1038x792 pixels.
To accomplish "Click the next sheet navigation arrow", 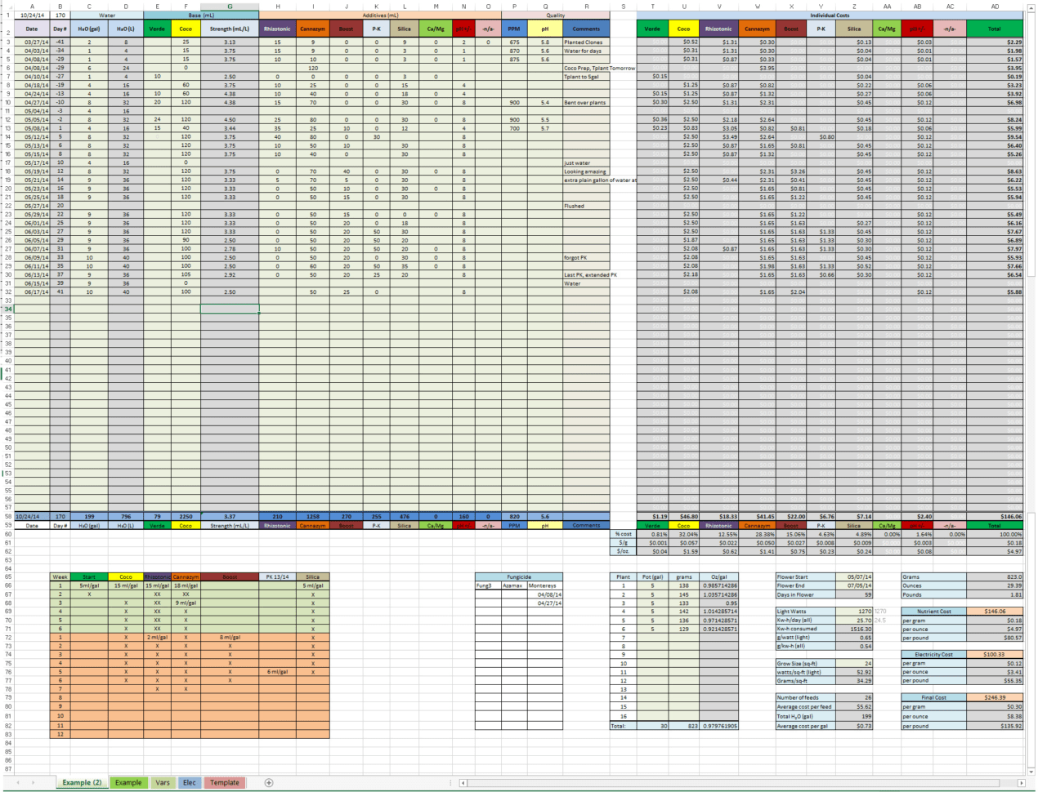I will click(x=34, y=782).
